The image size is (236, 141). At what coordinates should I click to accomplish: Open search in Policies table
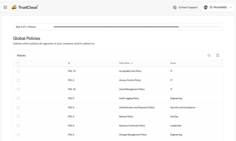click(209, 55)
